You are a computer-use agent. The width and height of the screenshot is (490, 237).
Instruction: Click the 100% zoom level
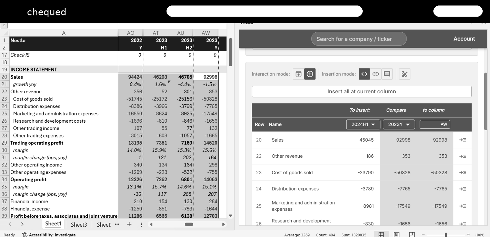point(480,235)
